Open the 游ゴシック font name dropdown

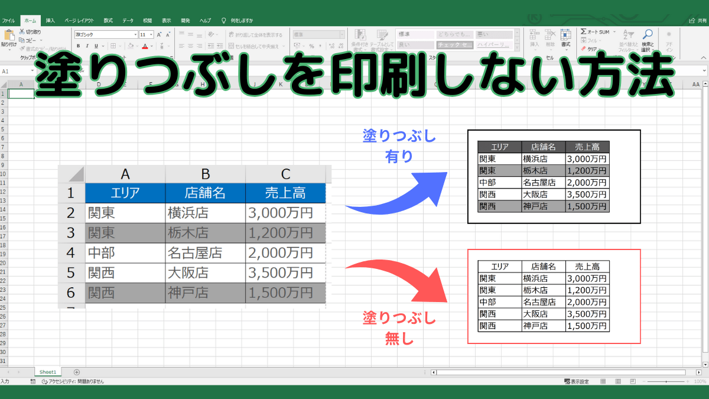tap(135, 35)
